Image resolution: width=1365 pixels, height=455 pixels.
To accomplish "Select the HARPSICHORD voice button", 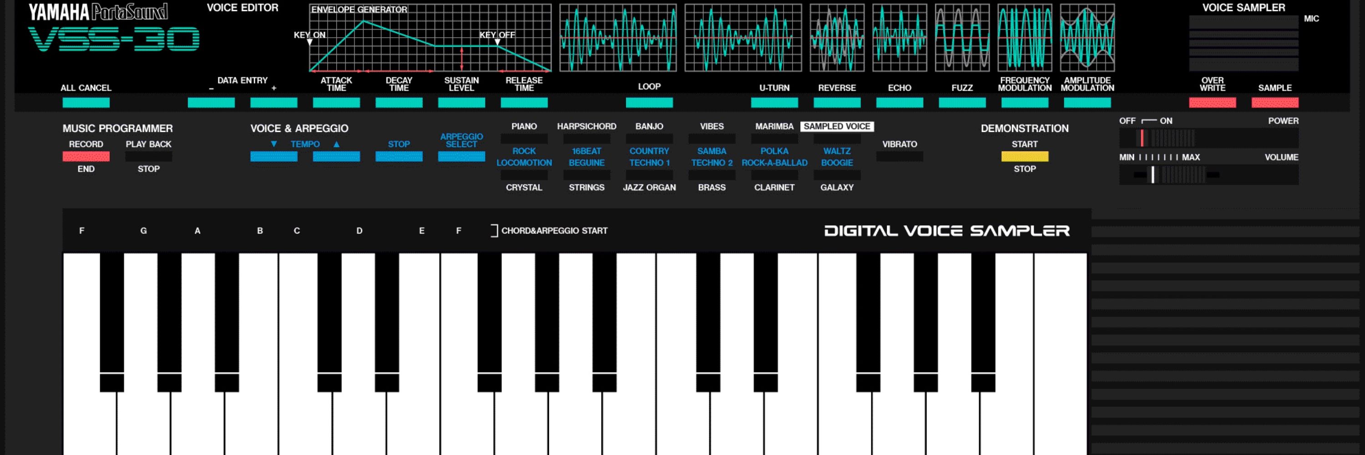I will pyautogui.click(x=586, y=139).
